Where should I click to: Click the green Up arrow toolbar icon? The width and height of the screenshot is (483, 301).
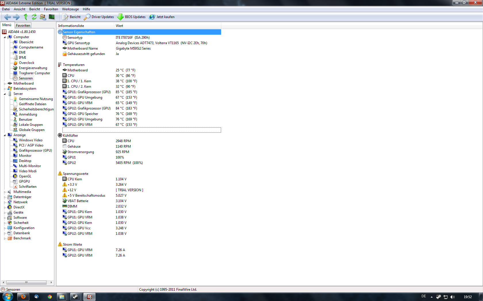pos(26,17)
